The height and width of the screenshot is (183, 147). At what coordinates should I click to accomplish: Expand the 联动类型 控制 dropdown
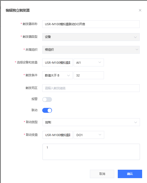(x=91, y=122)
